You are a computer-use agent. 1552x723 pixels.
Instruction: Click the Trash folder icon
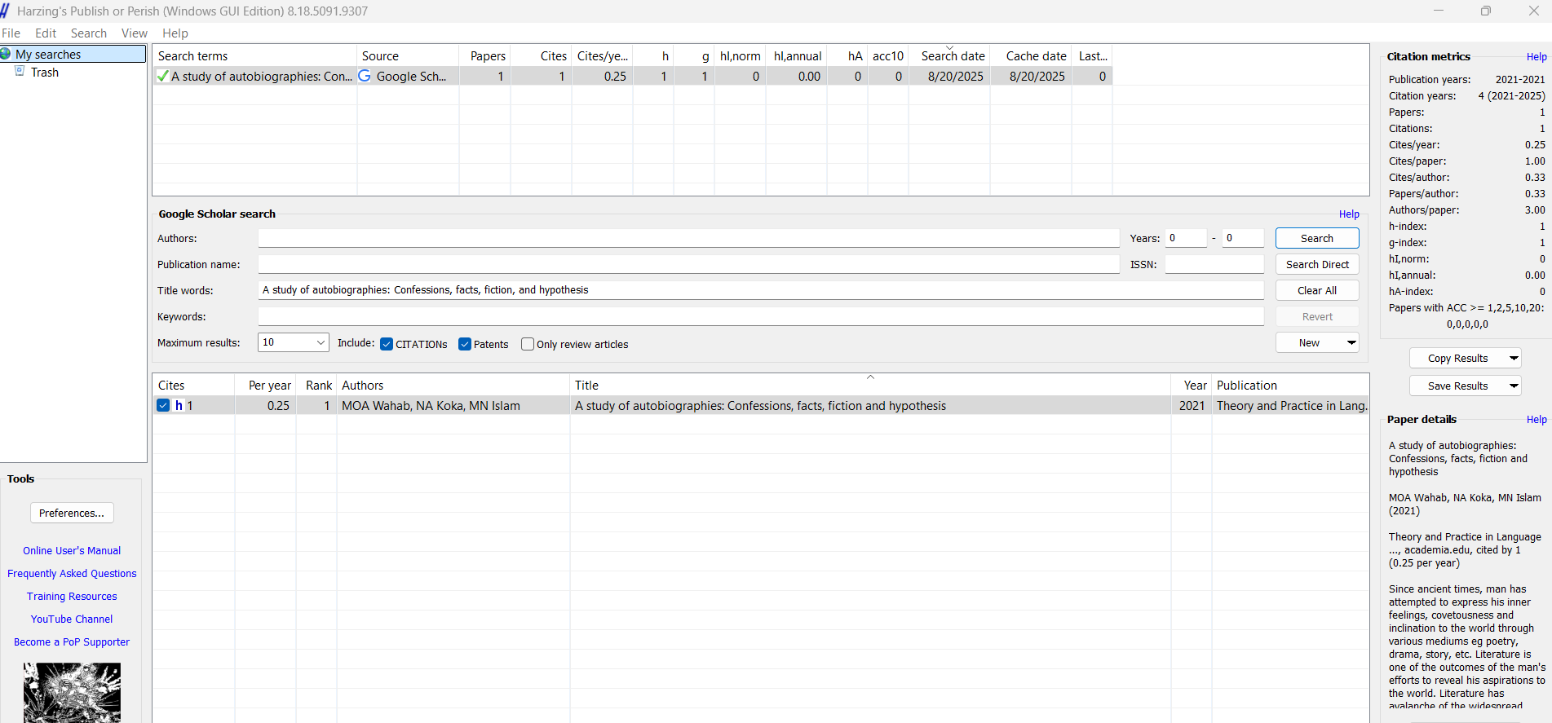(20, 72)
